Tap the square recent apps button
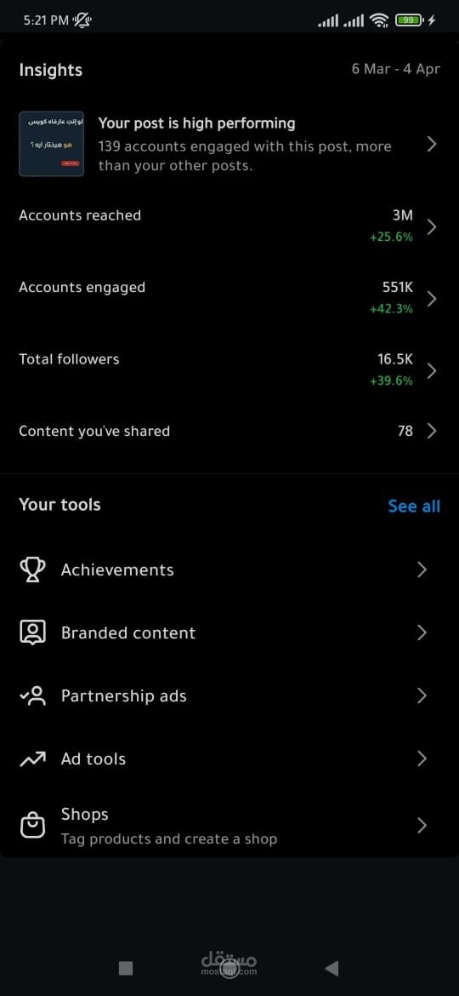Viewport: 459px width, 996px height. [126, 968]
